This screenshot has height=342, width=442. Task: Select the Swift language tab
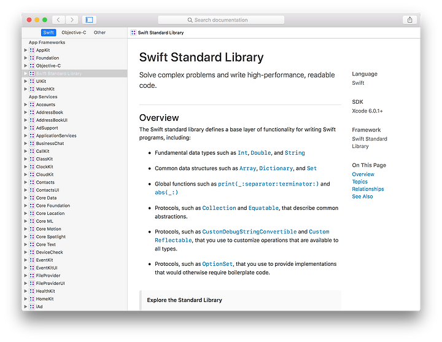pos(48,33)
